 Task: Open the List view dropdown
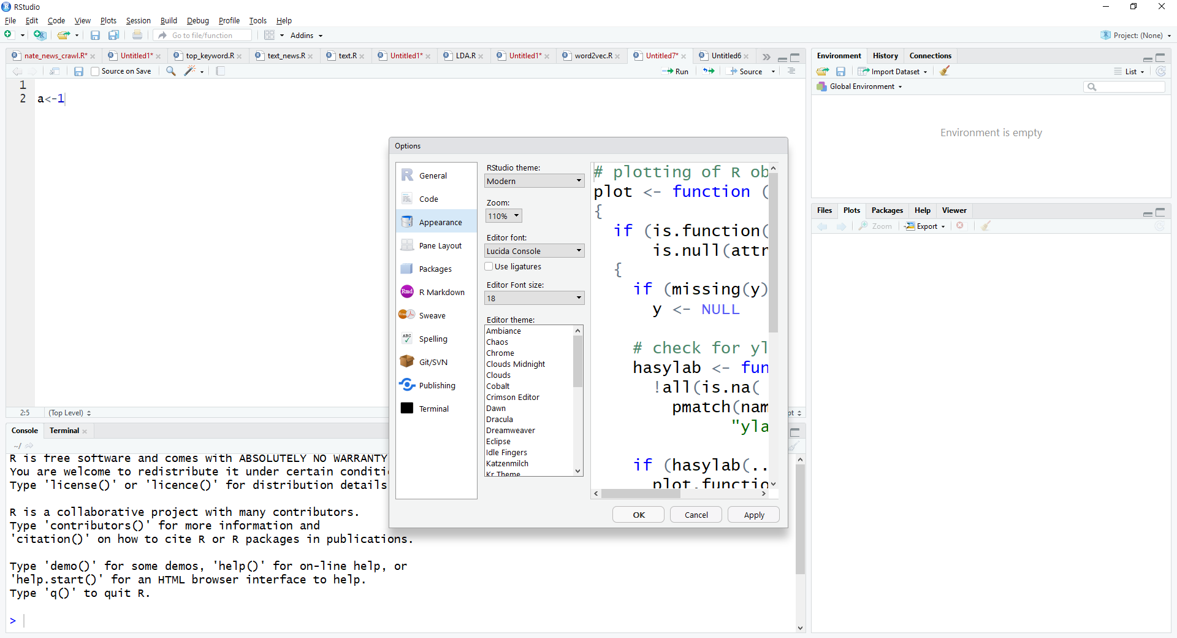pos(1129,71)
